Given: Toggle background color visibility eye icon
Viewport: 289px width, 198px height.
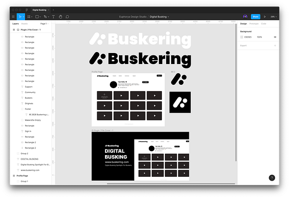Looking at the screenshot, I should pos(275,37).
